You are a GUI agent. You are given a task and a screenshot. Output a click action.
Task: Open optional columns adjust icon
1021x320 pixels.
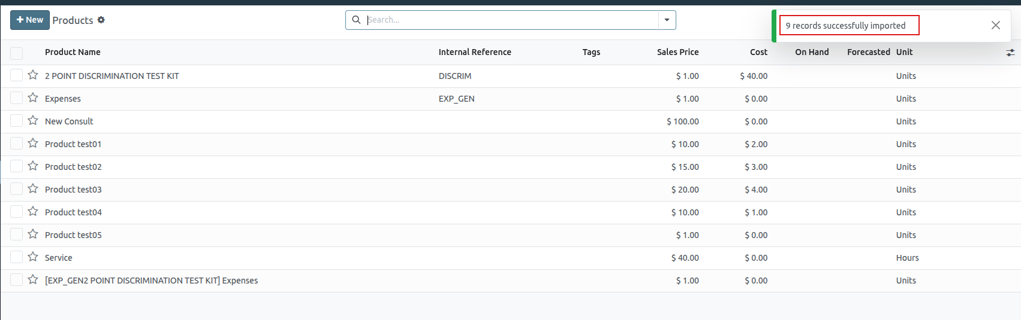tap(1010, 53)
